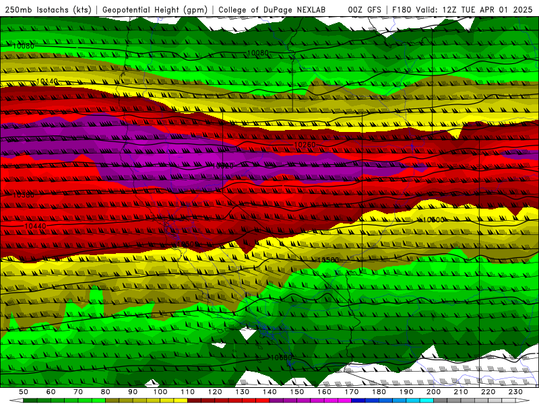Screen dimensions: 539x404
Task: Click the 100 value on the color scale
Action: [160, 392]
